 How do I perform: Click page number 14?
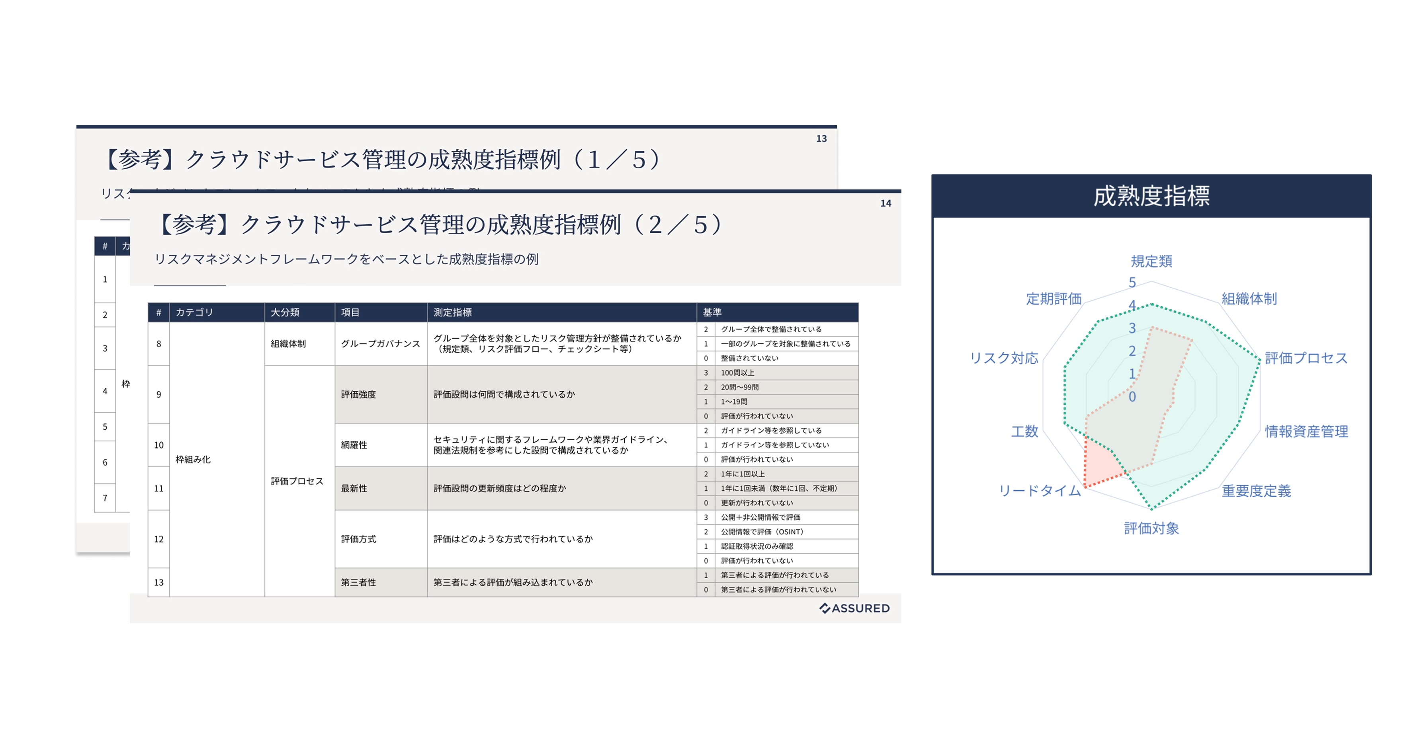pyautogui.click(x=885, y=203)
